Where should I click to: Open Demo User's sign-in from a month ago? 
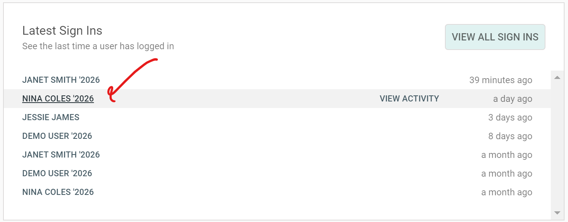pos(57,174)
